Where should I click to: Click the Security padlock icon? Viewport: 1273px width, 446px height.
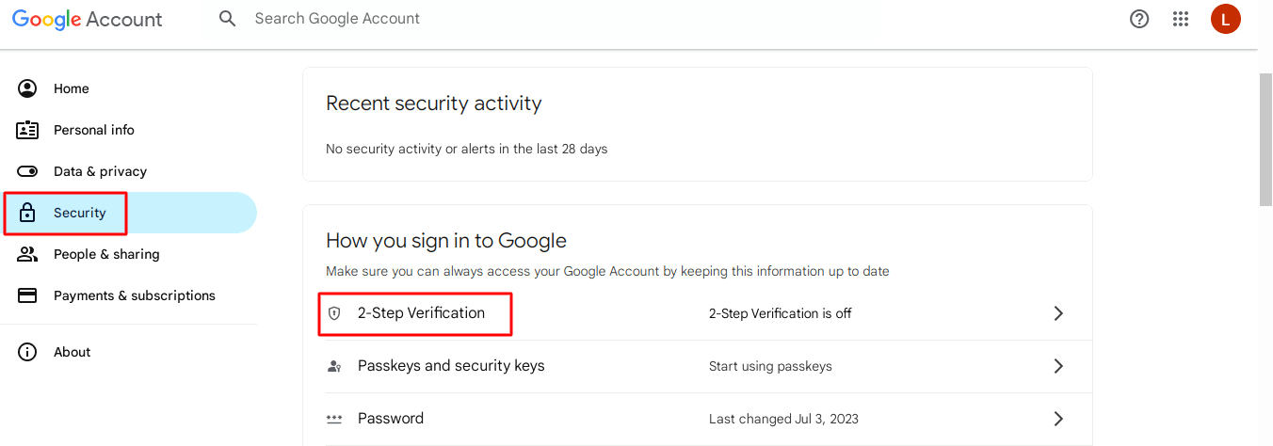(27, 213)
